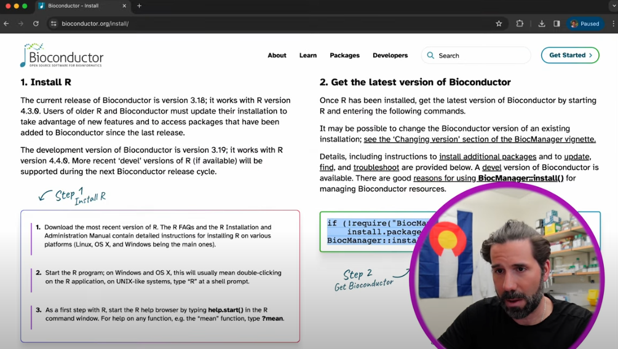The height and width of the screenshot is (349, 618).
Task: Open site information icon in address bar
Action: pyautogui.click(x=53, y=23)
